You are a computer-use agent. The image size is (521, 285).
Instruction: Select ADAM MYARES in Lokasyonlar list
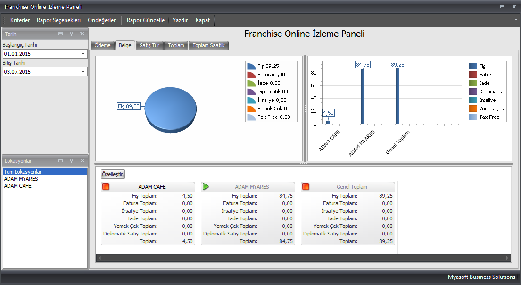[45, 179]
